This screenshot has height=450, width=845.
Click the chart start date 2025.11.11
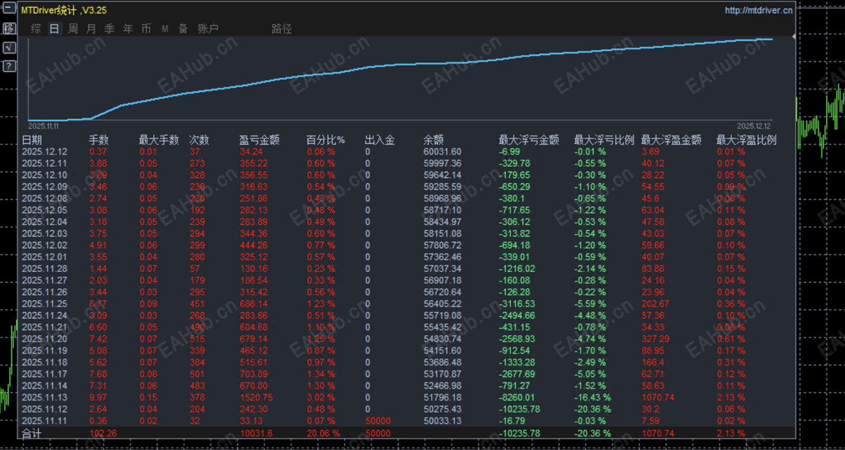point(43,126)
